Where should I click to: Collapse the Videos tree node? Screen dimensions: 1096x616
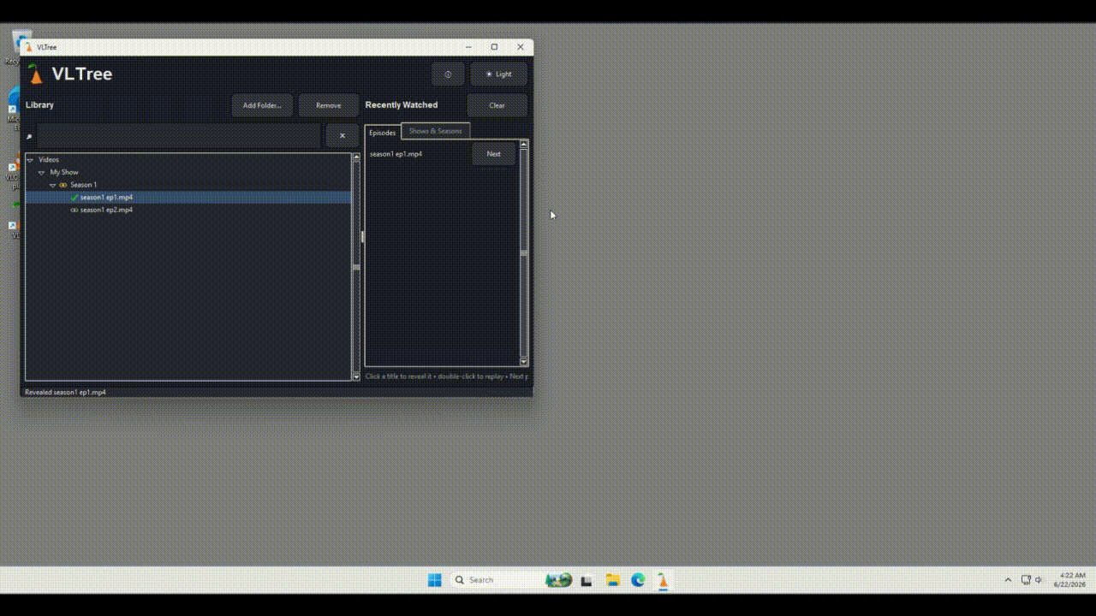(x=30, y=160)
